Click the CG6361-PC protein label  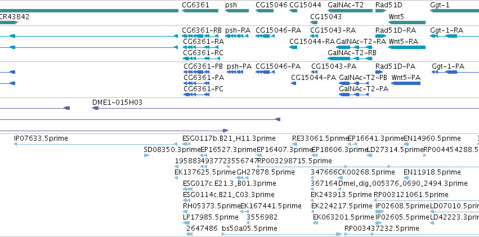point(203,89)
